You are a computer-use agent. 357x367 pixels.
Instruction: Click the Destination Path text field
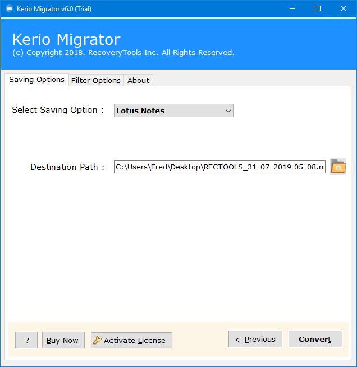click(219, 167)
